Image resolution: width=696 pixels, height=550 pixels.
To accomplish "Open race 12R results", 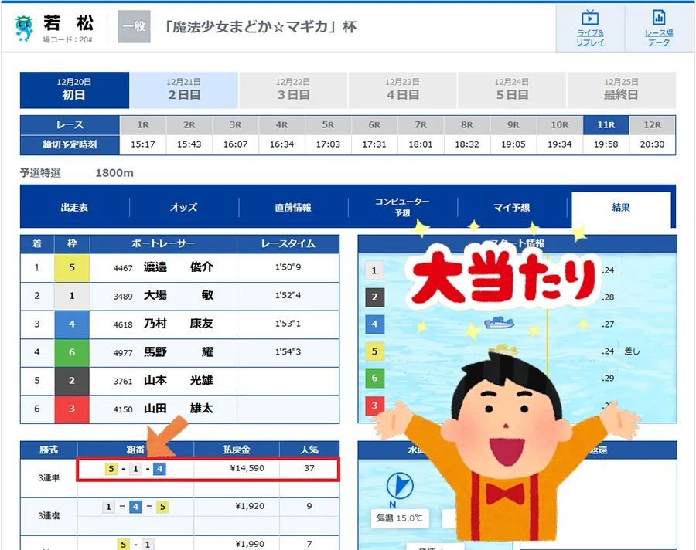I will click(653, 124).
